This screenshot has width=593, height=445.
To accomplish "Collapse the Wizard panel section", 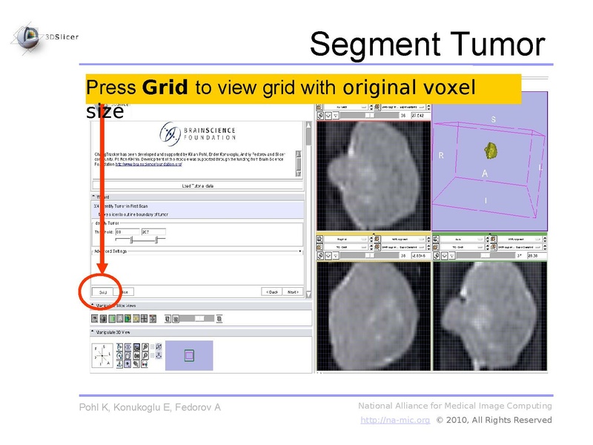I will 93,197.
